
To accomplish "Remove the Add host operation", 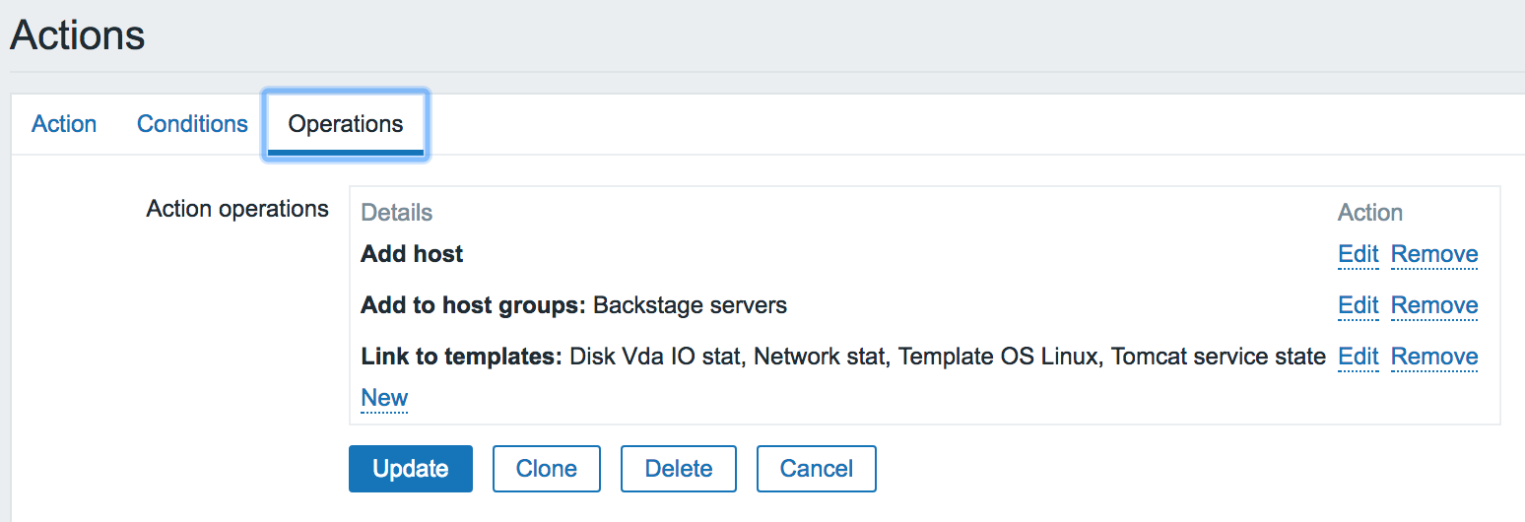I will (1433, 254).
